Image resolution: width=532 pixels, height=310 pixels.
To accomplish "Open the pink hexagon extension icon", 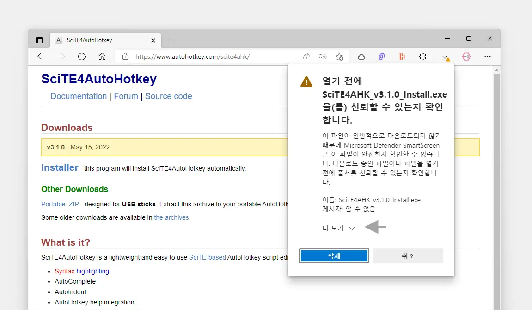I will point(466,56).
